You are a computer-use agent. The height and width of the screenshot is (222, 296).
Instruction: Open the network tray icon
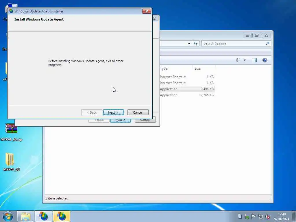[x=261, y=217]
